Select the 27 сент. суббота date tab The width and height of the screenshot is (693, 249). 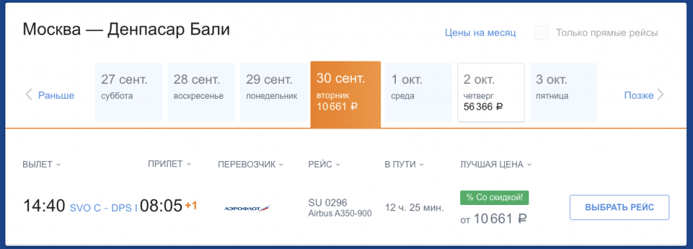click(x=129, y=92)
